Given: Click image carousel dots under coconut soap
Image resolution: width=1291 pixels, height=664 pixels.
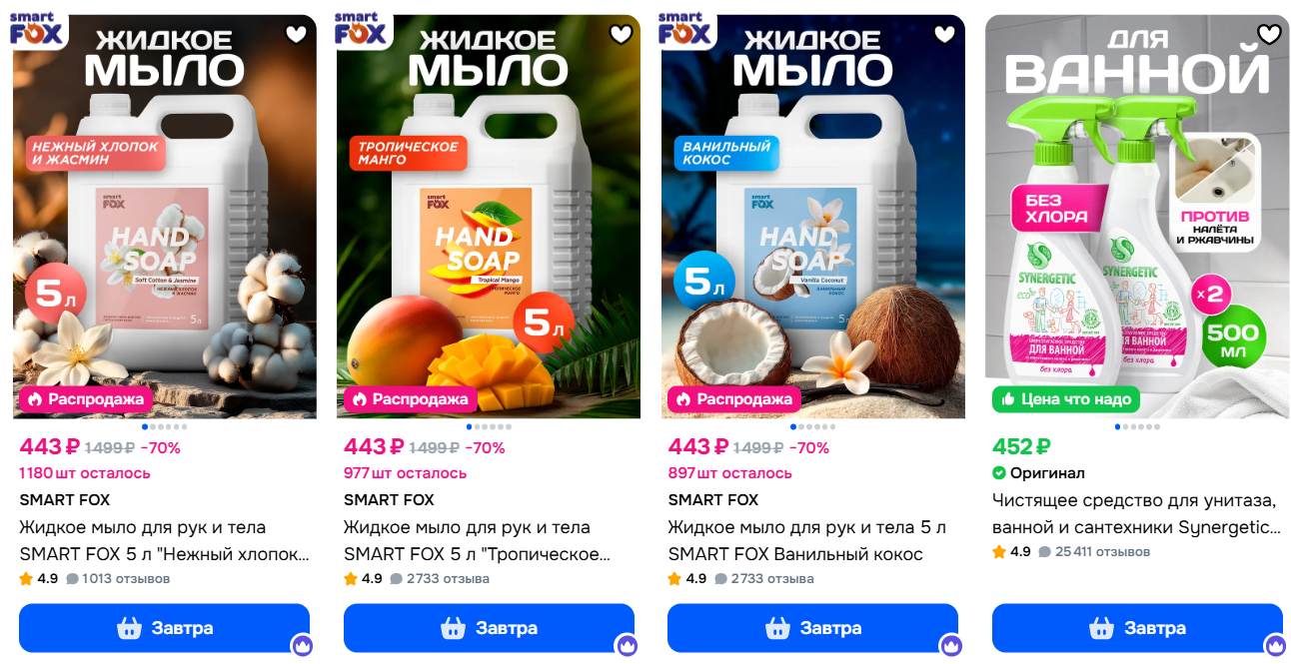Looking at the screenshot, I should [x=812, y=427].
